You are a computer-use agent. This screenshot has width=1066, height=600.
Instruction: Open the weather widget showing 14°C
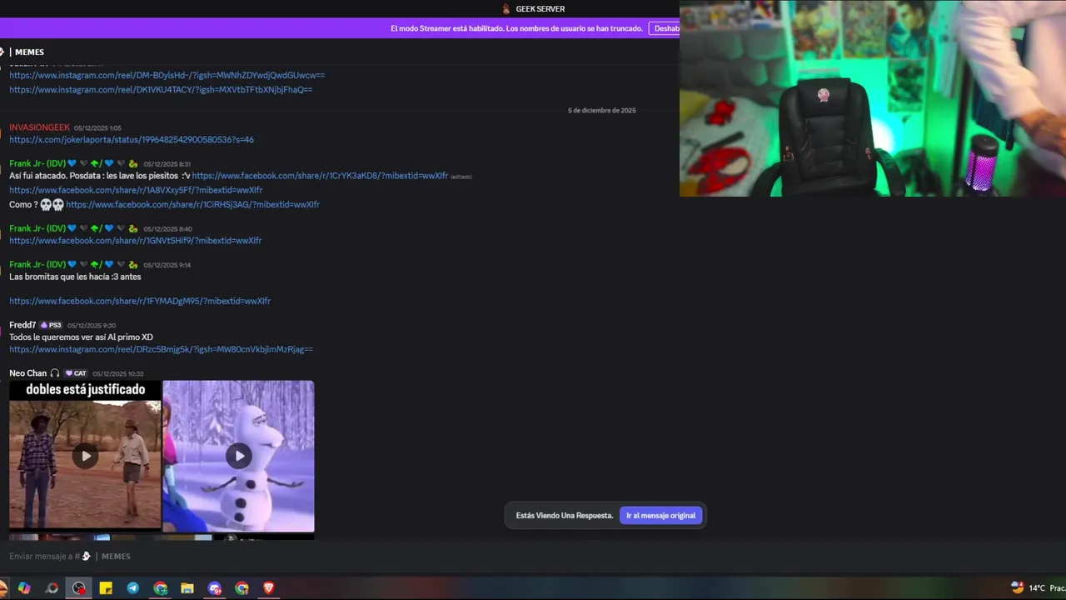1038,587
